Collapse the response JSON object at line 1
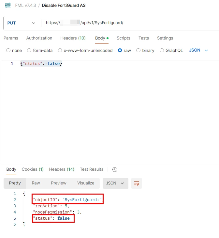Image resolution: width=219 pixels, height=238 pixels. [x=24, y=194]
